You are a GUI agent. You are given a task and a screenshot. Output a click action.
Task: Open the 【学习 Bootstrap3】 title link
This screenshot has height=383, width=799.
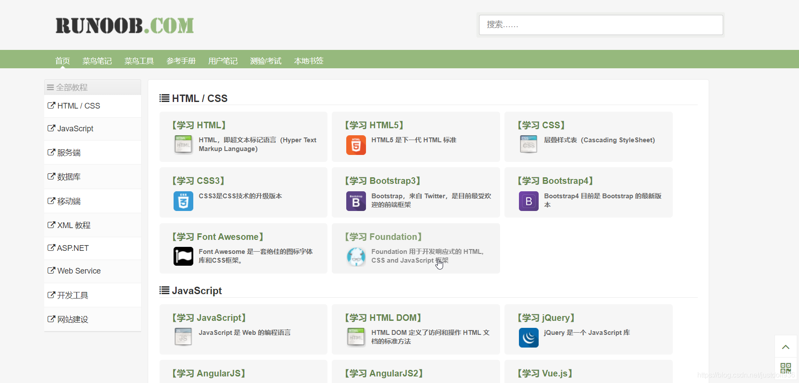(383, 181)
